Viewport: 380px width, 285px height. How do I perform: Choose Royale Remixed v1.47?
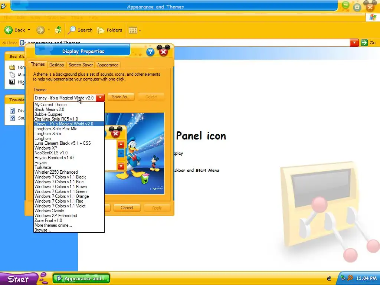(x=69, y=158)
